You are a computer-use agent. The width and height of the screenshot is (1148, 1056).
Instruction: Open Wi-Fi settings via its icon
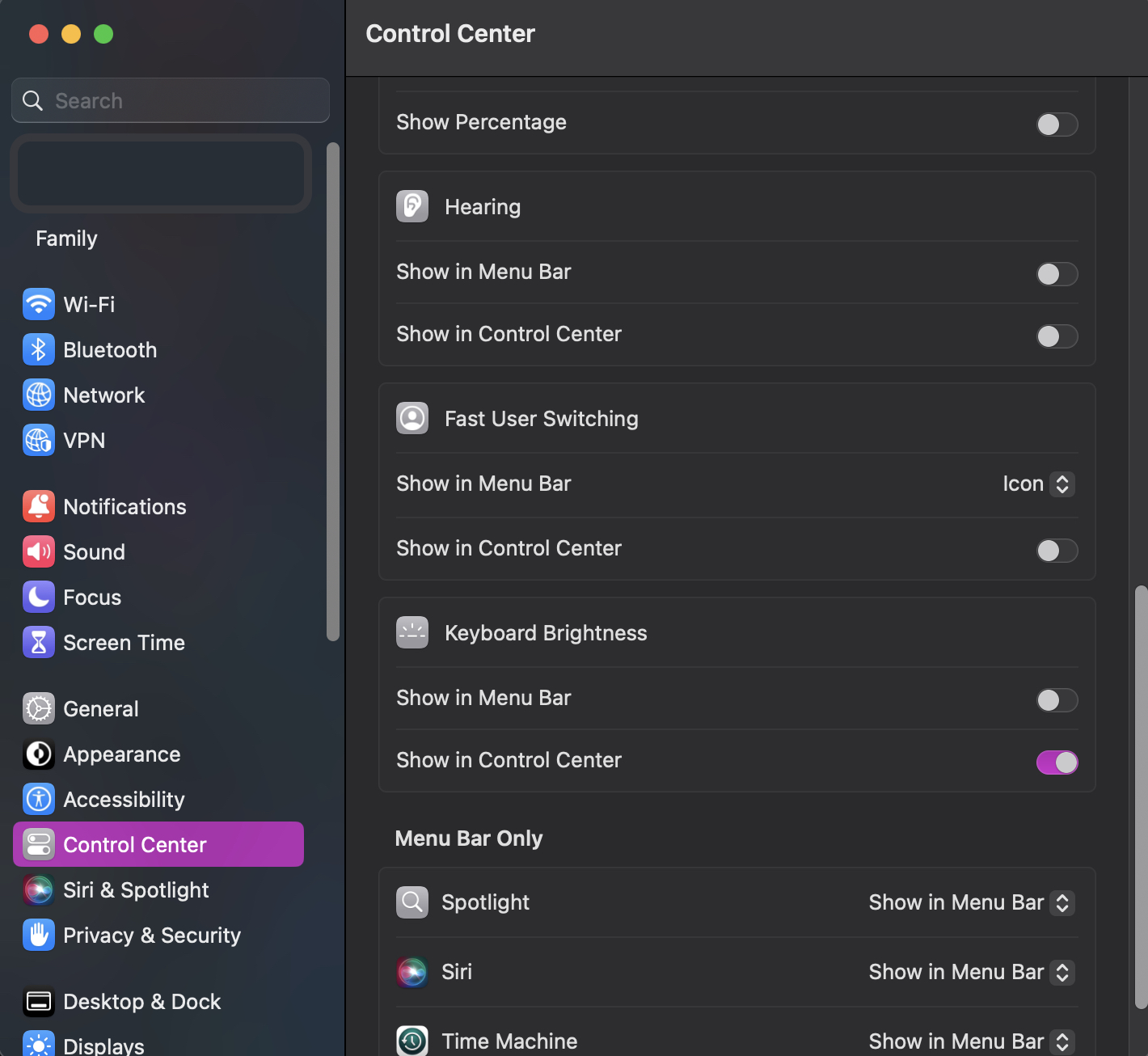point(39,305)
